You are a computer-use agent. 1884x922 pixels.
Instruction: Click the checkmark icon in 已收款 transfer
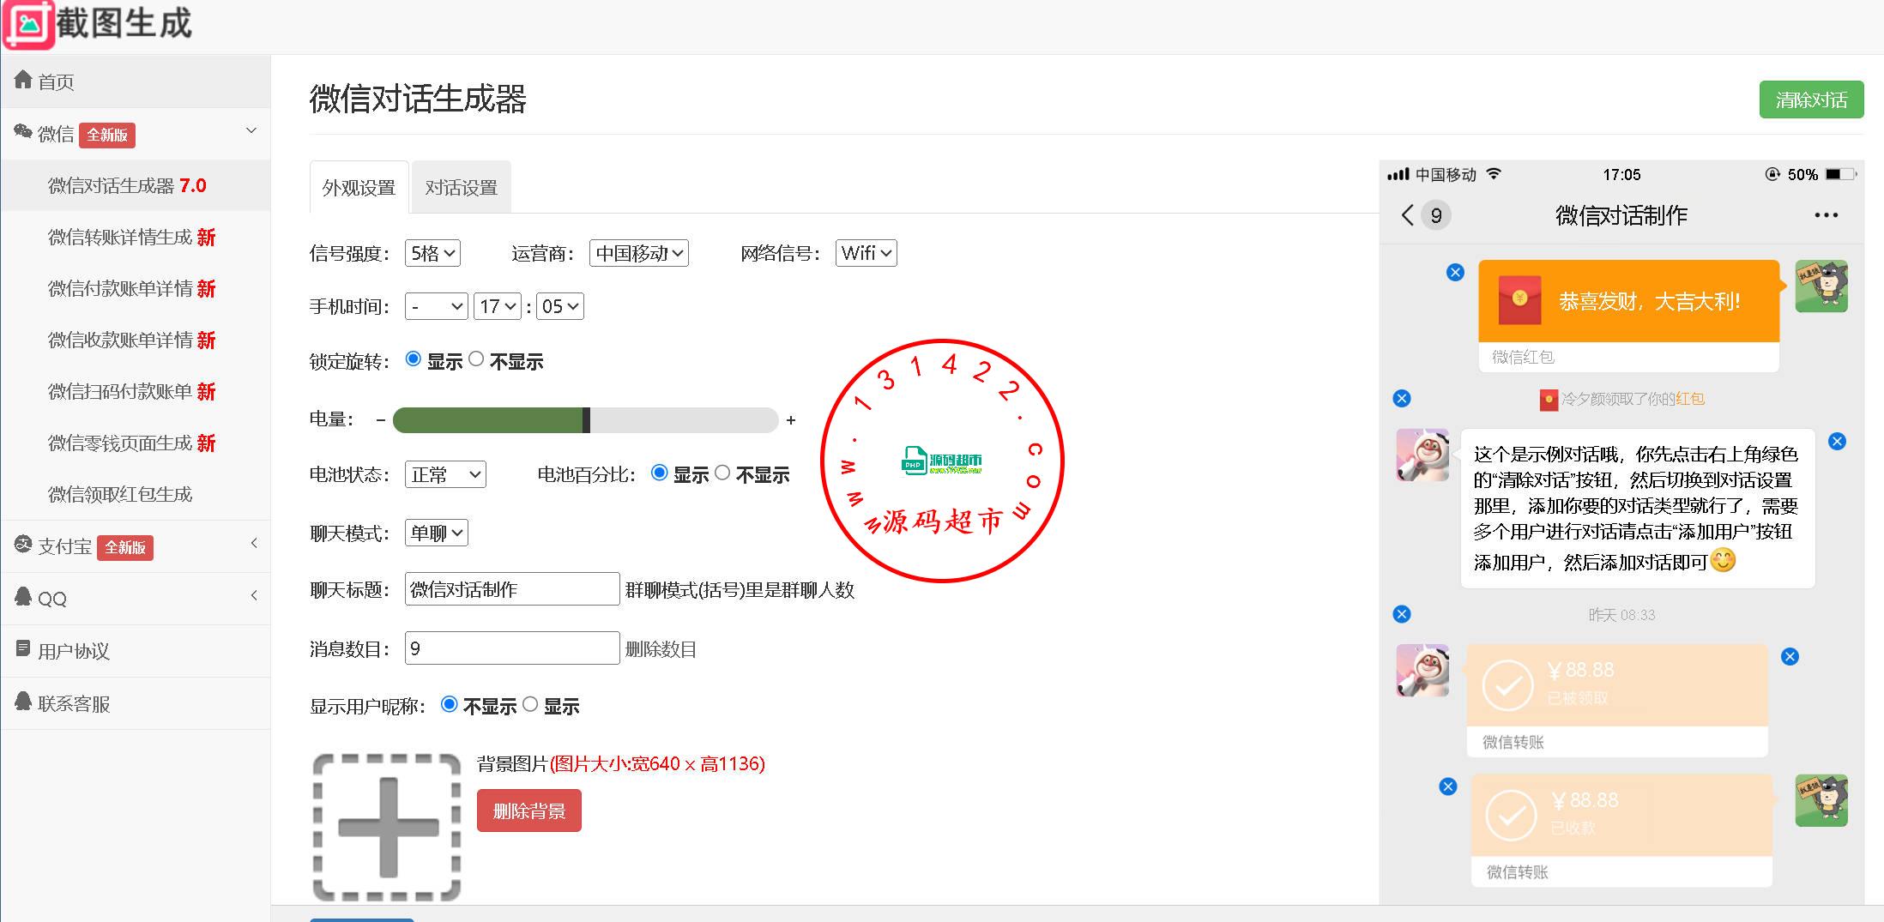click(1511, 816)
